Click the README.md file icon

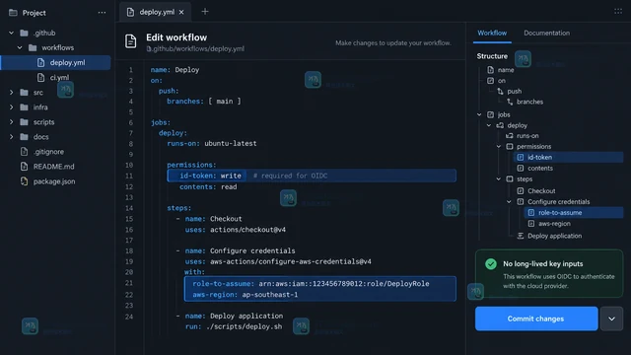coord(24,167)
